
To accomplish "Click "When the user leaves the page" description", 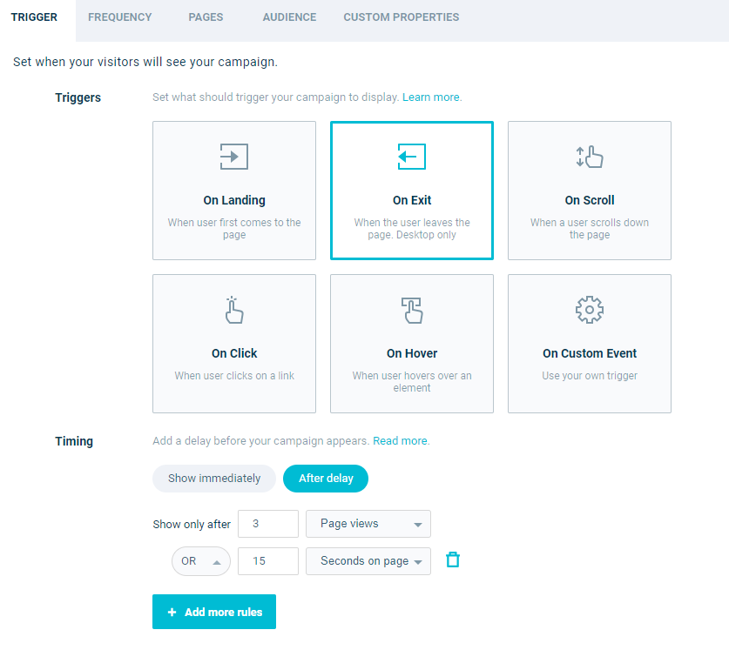I will [412, 229].
